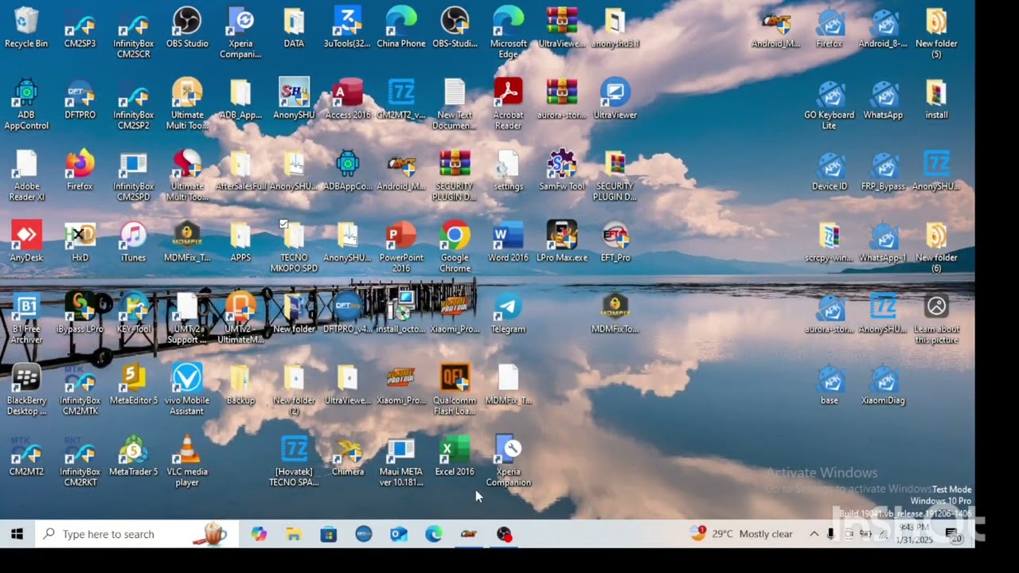Launch Access 2016

pos(347,99)
